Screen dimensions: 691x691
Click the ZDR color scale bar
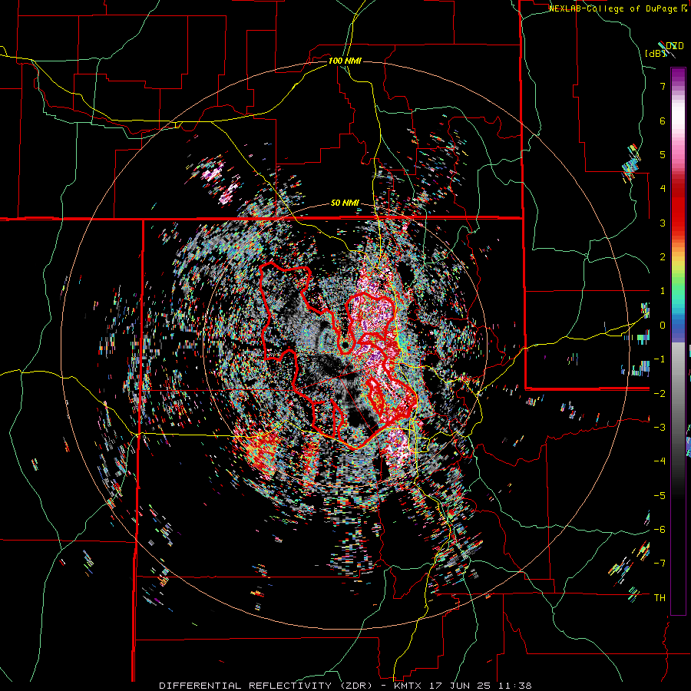coord(678,341)
